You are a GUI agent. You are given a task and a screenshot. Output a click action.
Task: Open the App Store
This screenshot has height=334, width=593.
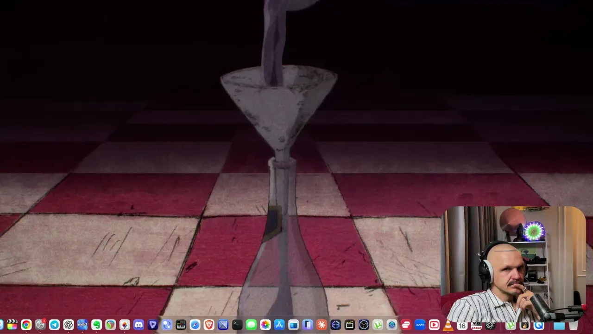coord(279,325)
